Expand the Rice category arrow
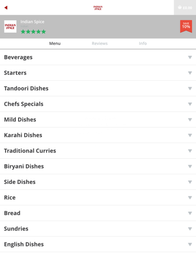The height and width of the screenshot is (262, 196). click(x=190, y=198)
